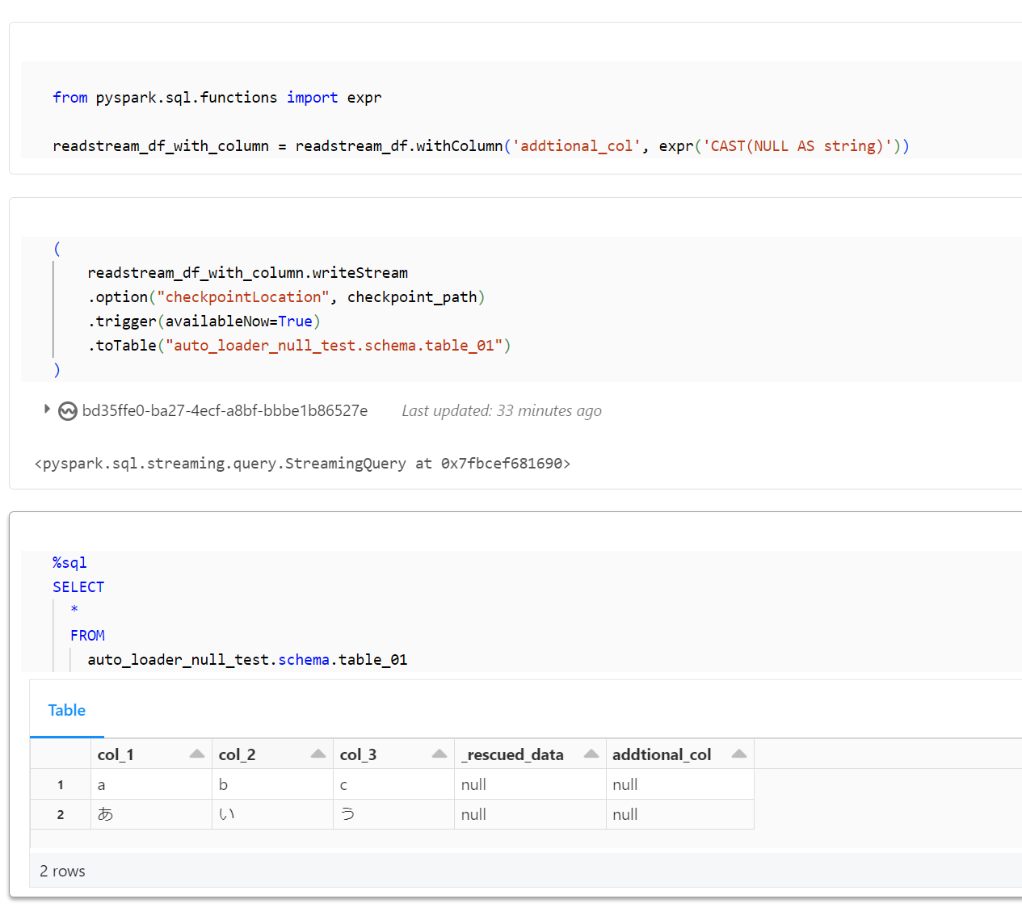Sort by _rescued_data column arrow
Viewport: 1022px width, 916px height.
591,754
